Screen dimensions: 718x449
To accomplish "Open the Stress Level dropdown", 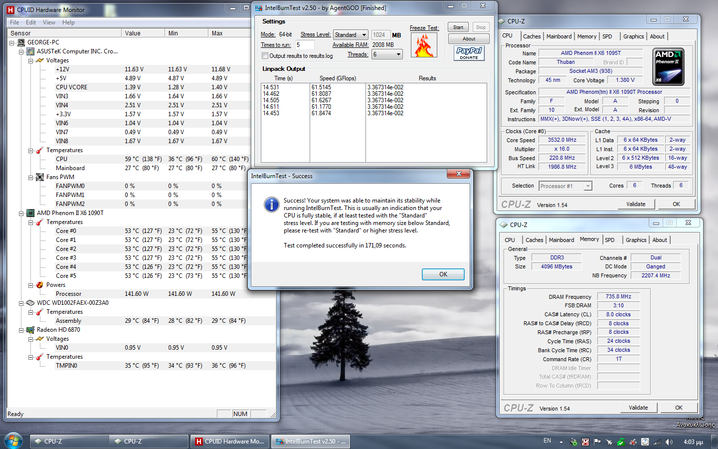I will [351, 35].
